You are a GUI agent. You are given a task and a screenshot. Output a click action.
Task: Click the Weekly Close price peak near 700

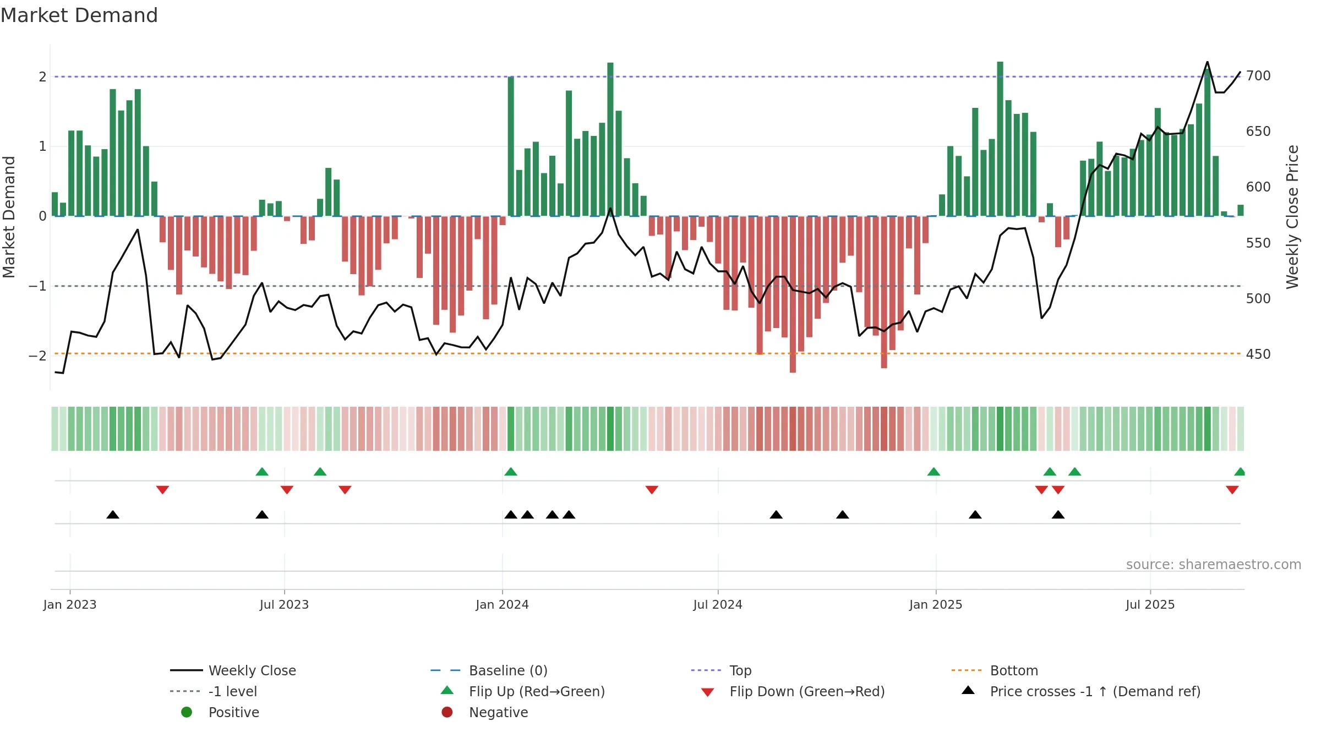coord(1208,62)
